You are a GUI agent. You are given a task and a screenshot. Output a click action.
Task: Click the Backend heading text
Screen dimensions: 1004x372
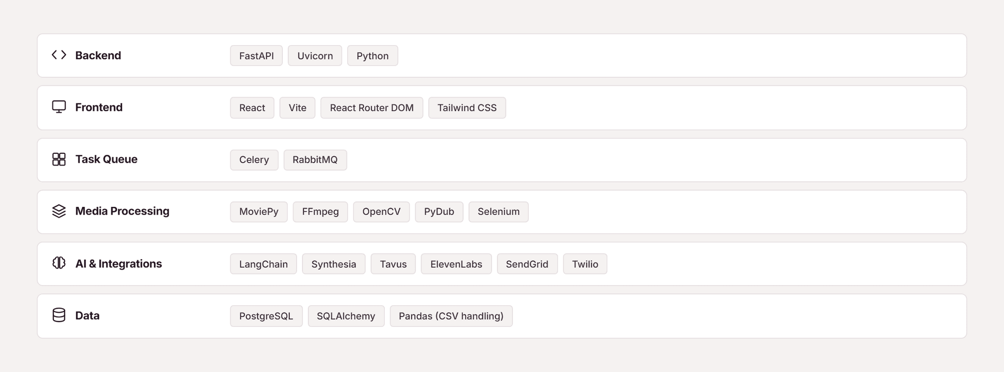tap(98, 55)
